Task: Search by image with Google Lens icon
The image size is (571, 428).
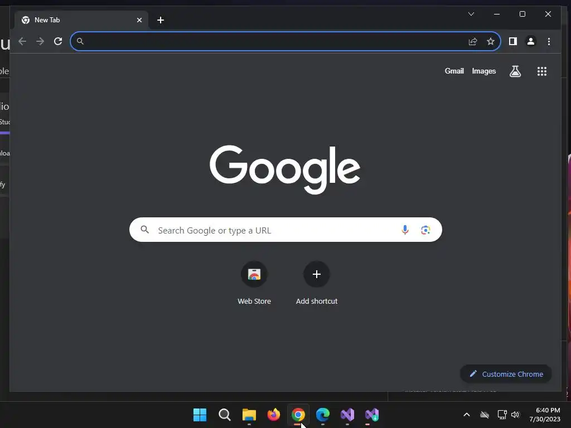Action: (425, 230)
